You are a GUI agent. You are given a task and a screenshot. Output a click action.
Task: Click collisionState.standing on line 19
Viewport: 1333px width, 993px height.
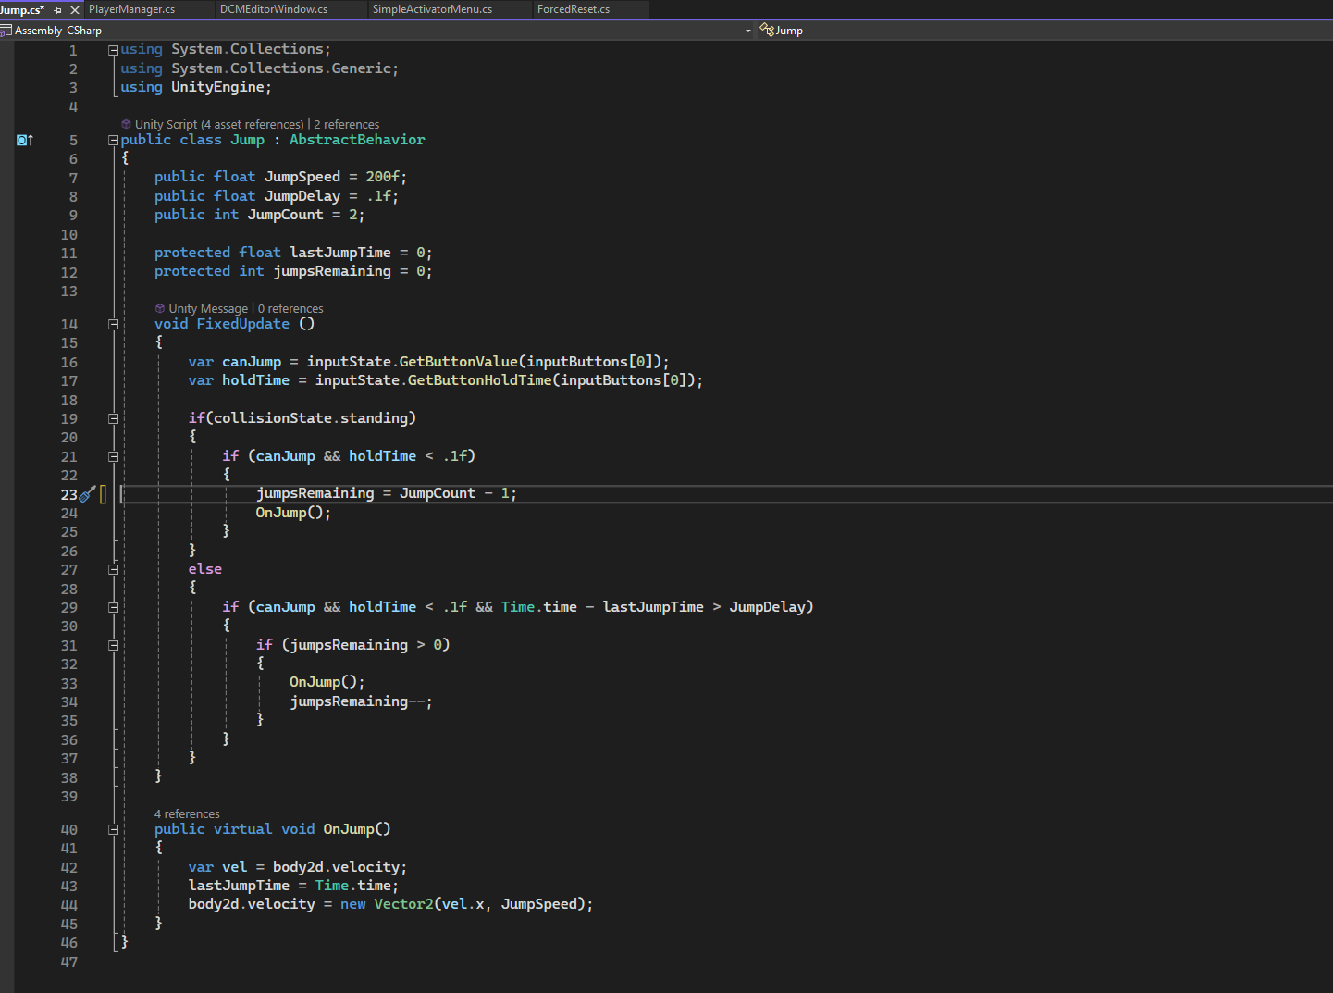click(x=311, y=418)
